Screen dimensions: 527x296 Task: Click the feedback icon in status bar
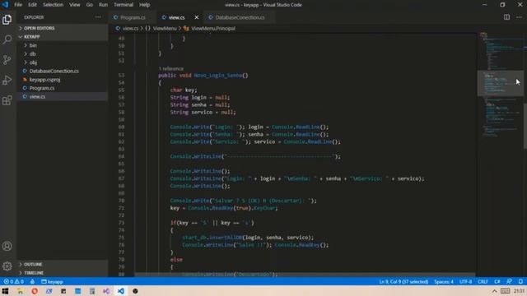click(x=509, y=281)
